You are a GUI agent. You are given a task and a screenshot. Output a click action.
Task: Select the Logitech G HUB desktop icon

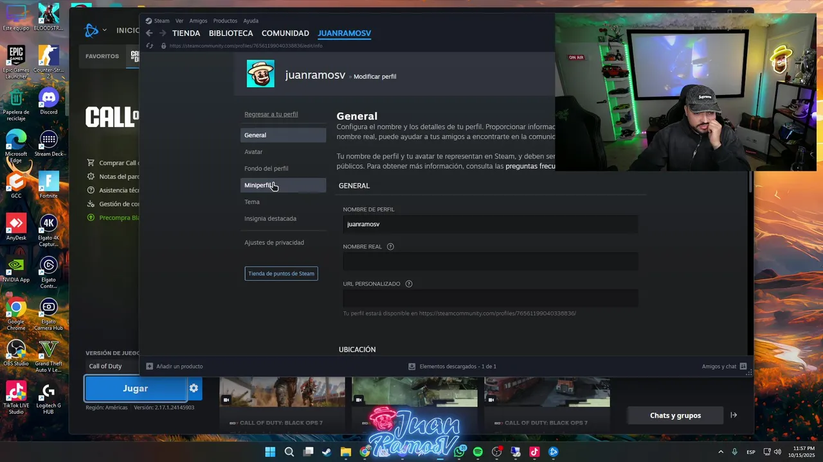[x=49, y=399]
